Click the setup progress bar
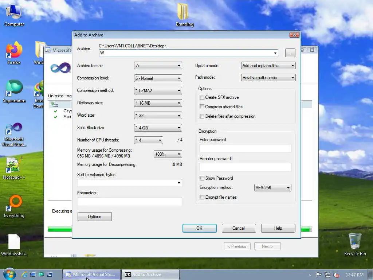The width and height of the screenshot is (373, 280). [x=59, y=229]
